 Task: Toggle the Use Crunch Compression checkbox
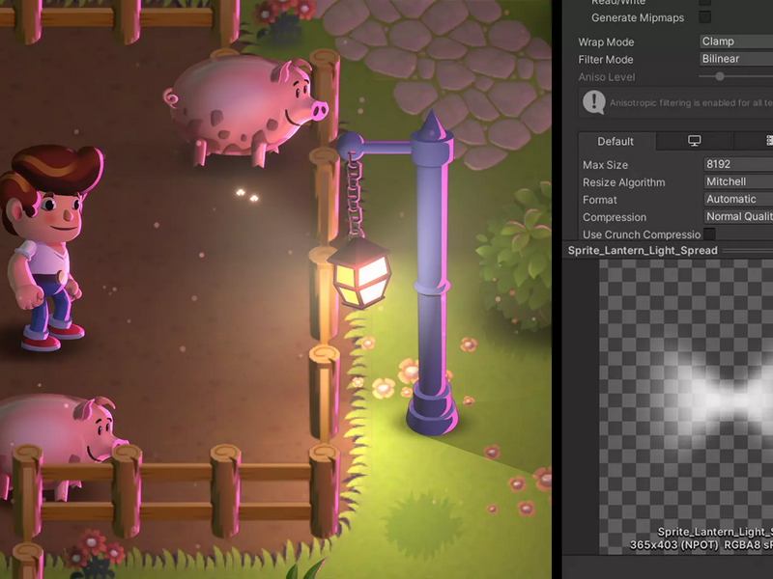click(709, 234)
